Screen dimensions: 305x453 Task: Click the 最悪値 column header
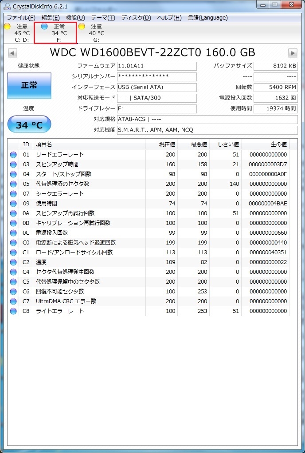click(x=193, y=144)
